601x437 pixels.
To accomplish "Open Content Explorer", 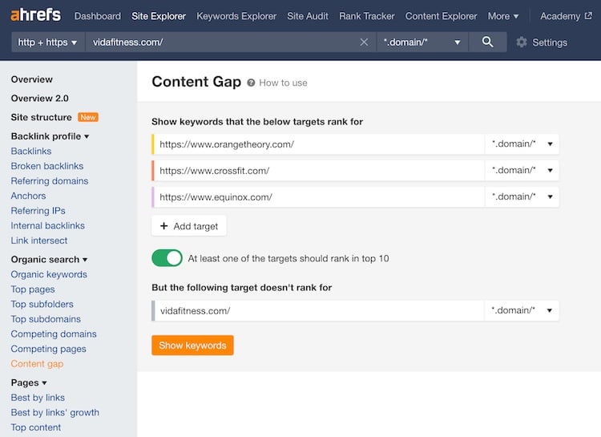I will coord(442,16).
